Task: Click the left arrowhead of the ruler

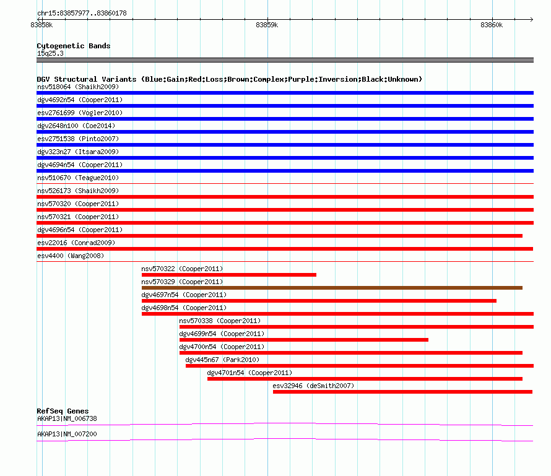Action: (39, 20)
